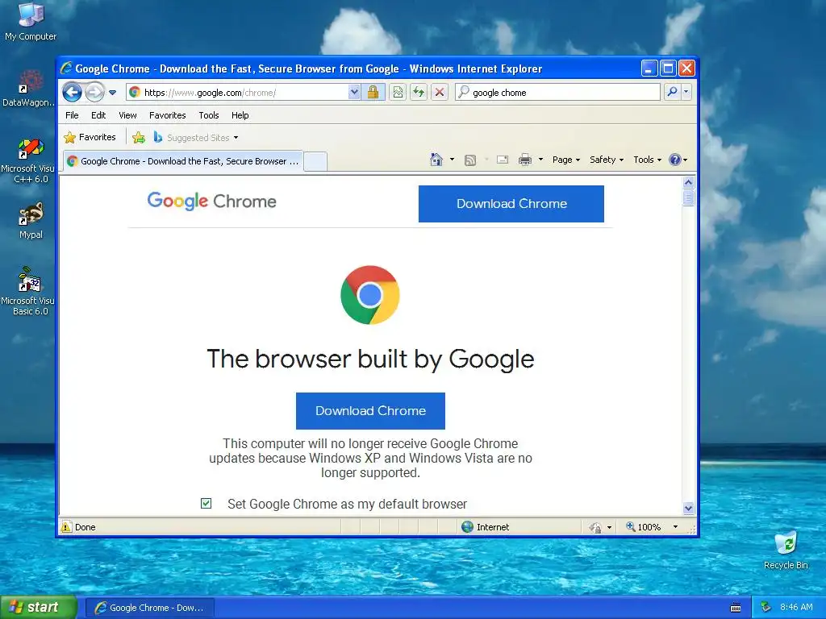Select the Recycle Bin desktop icon

click(x=786, y=550)
